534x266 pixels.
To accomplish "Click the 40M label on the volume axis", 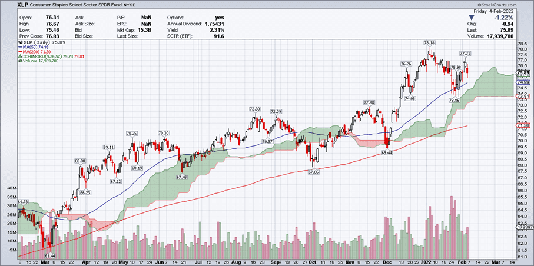I will [12, 188].
